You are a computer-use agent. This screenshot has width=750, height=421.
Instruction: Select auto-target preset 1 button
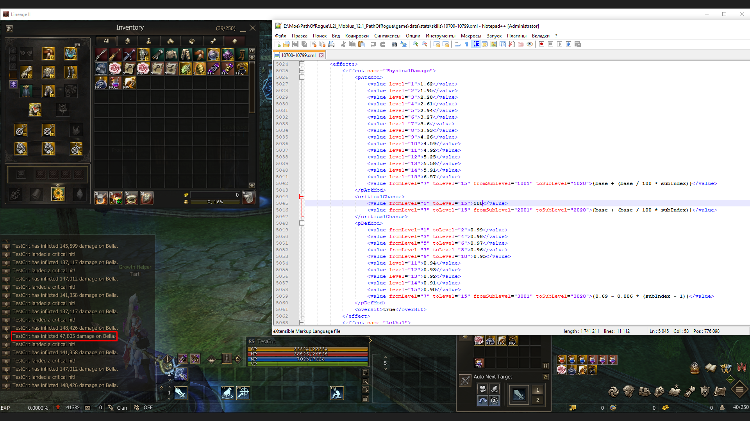(x=537, y=390)
